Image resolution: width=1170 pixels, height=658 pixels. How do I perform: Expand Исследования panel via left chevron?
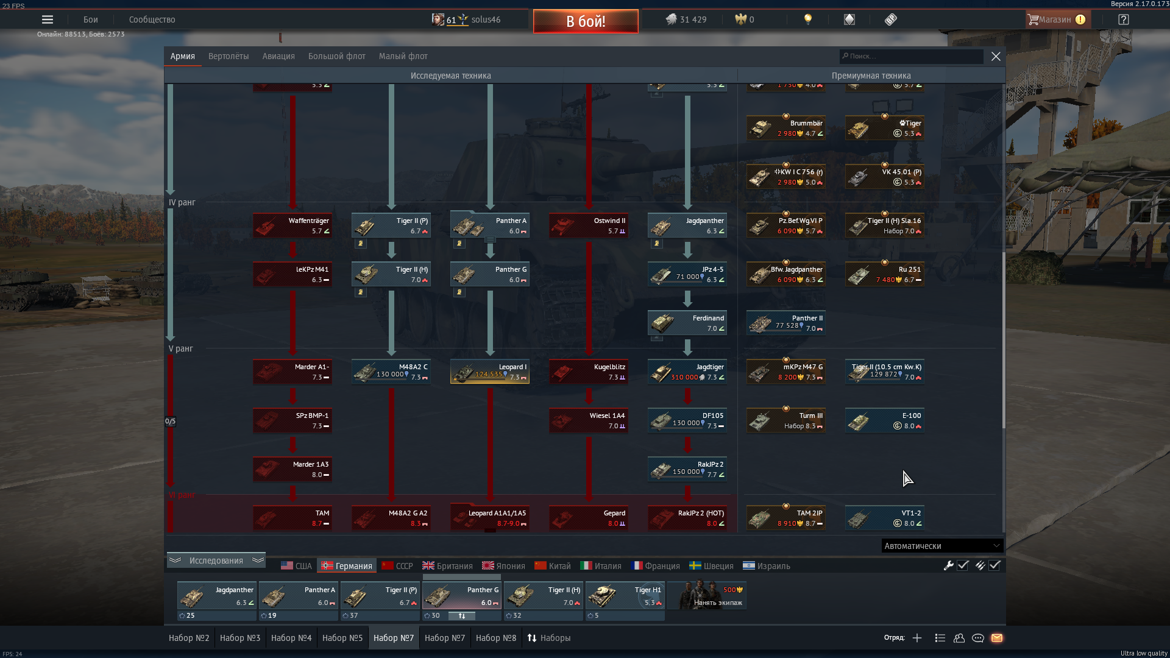175,560
